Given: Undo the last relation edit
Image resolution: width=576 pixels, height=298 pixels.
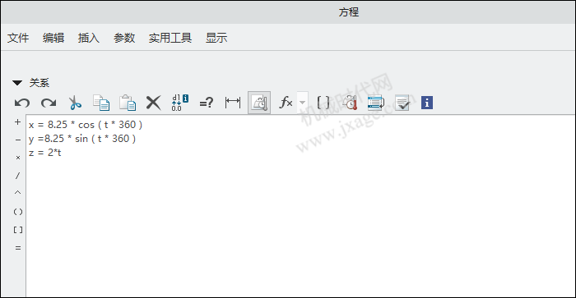Looking at the screenshot, I should (x=22, y=103).
